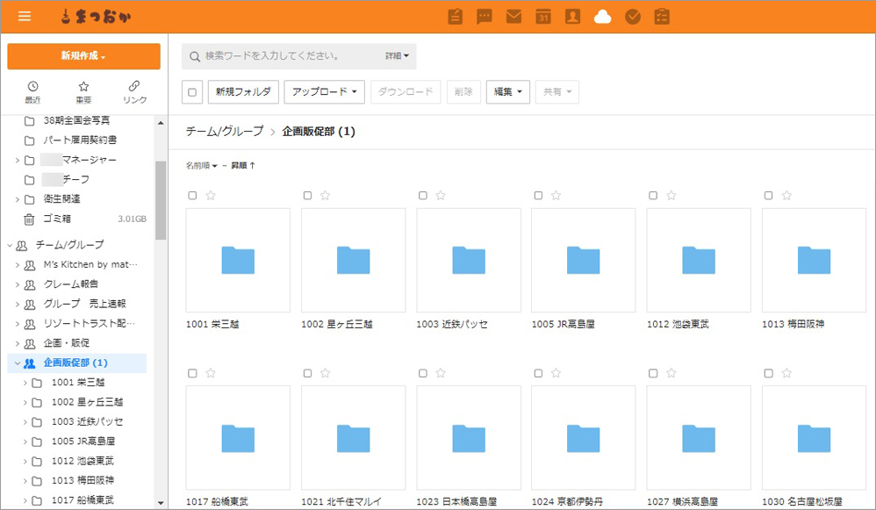Screen dimensions: 876x510
Task: Open the chat speech bubble icon
Action: click(x=484, y=17)
